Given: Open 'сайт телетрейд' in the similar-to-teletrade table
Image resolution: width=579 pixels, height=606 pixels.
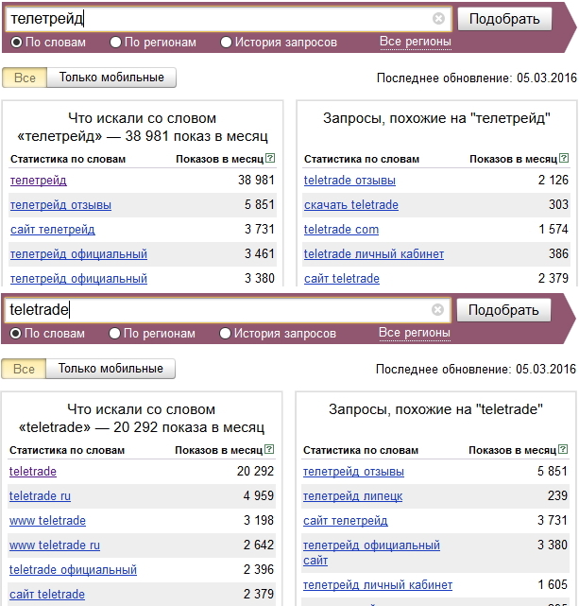Looking at the screenshot, I should pos(346,521).
